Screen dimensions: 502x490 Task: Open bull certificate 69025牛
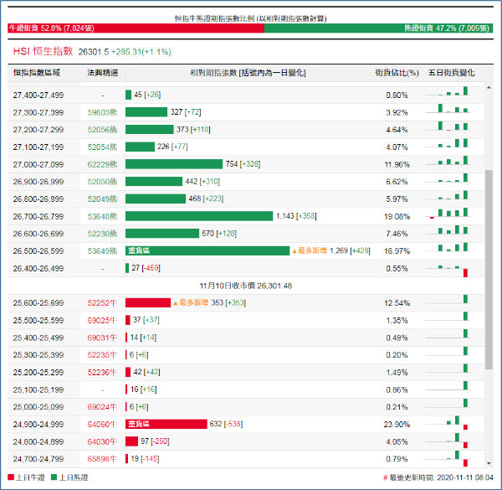click(102, 320)
